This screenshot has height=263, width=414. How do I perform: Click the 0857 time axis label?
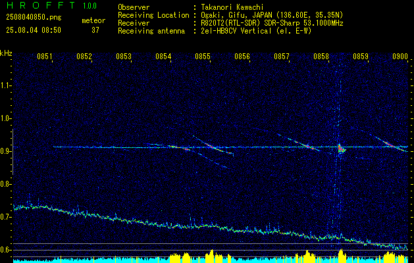pos(282,56)
